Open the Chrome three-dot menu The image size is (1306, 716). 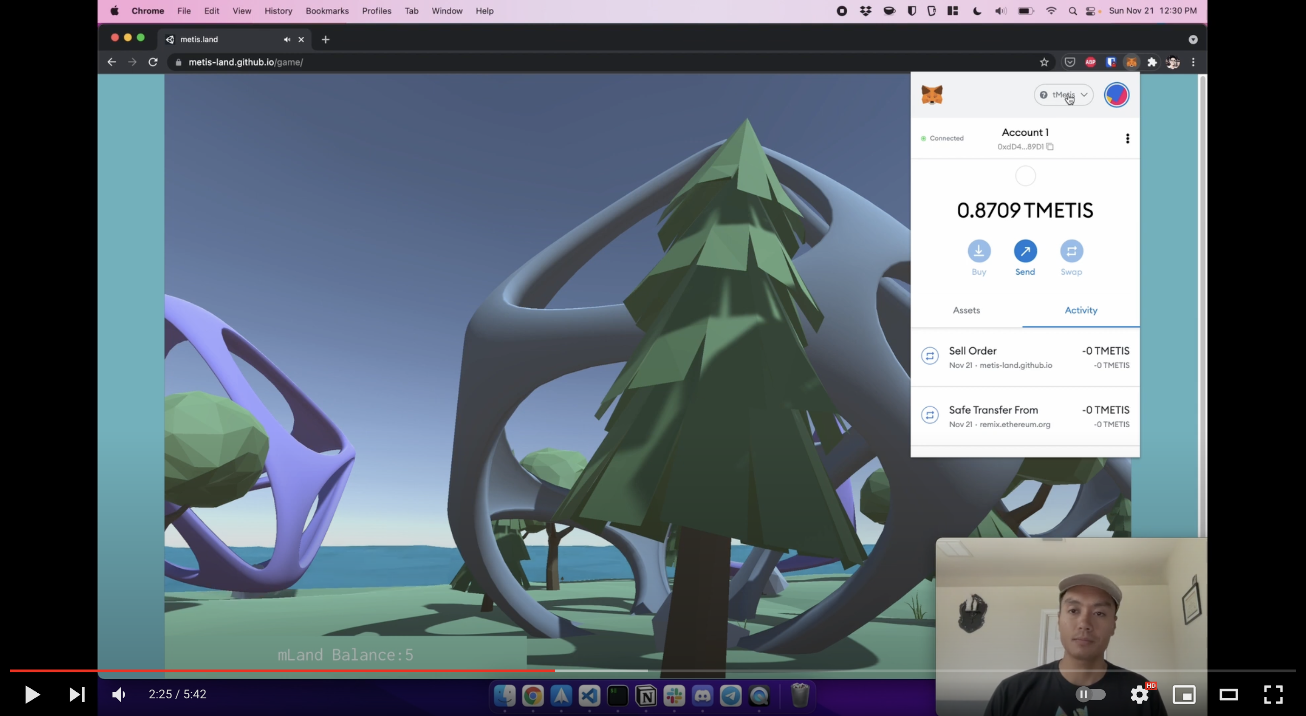tap(1193, 62)
